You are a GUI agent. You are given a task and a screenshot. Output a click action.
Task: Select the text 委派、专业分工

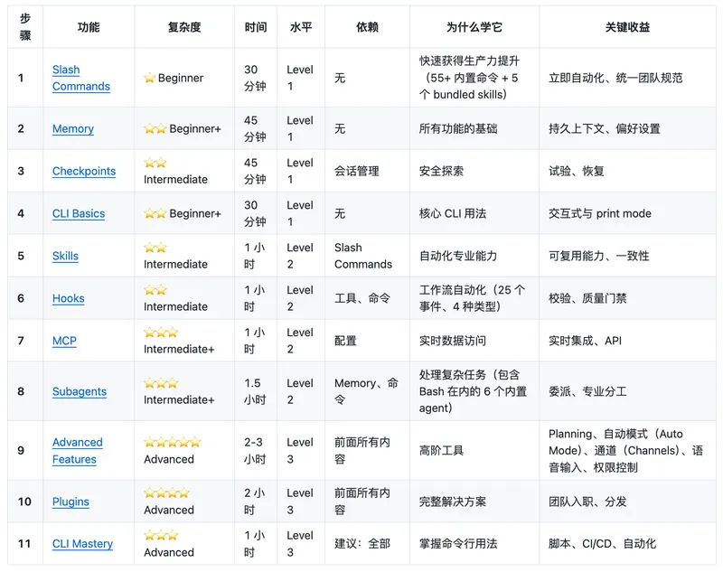pos(587,391)
